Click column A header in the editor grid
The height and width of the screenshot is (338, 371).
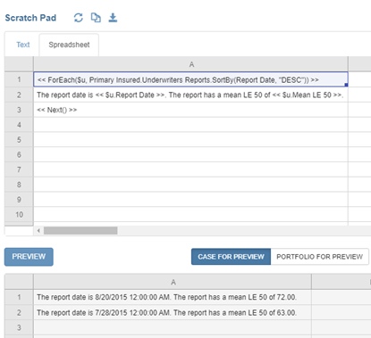click(x=190, y=64)
